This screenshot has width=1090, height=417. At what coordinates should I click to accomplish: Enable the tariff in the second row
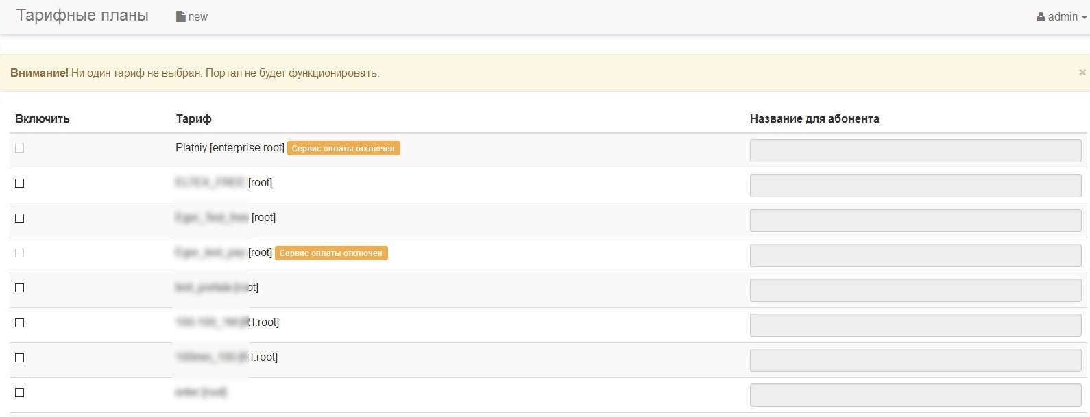pyautogui.click(x=20, y=184)
